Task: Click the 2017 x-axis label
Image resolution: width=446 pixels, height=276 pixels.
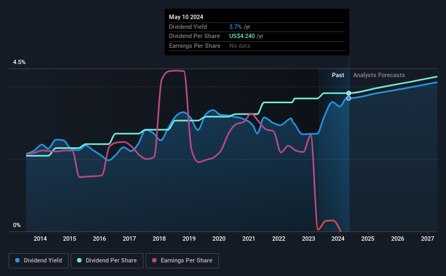Action: point(129,239)
